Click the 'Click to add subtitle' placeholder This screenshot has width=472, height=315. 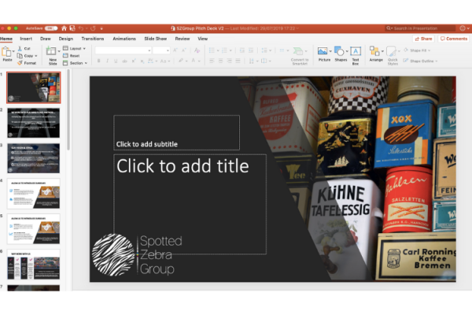[177, 132]
